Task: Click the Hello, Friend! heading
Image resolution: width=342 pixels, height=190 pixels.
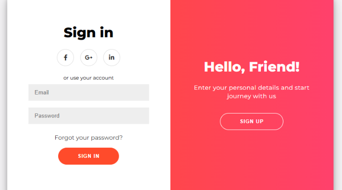Action: 252,67
